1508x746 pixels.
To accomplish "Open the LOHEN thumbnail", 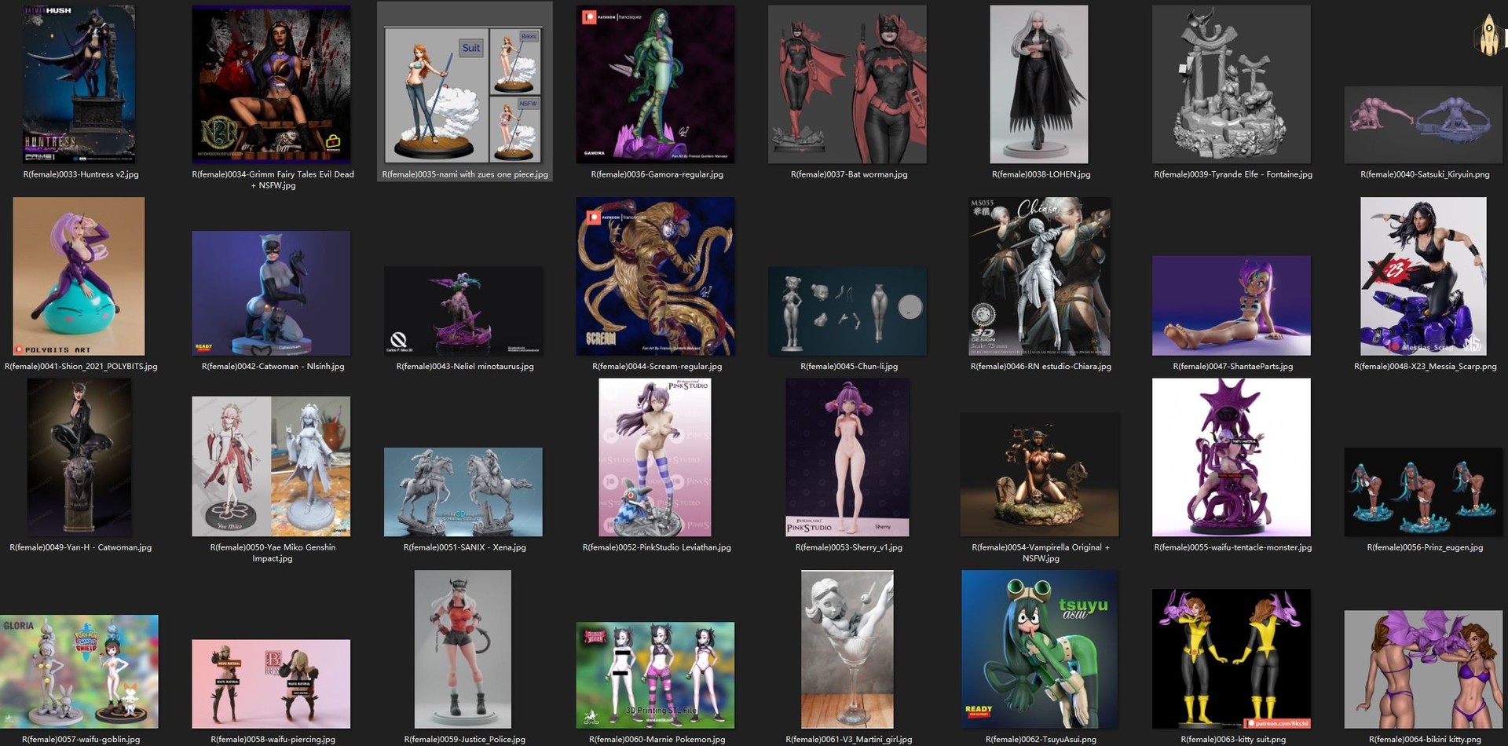I will [1039, 84].
